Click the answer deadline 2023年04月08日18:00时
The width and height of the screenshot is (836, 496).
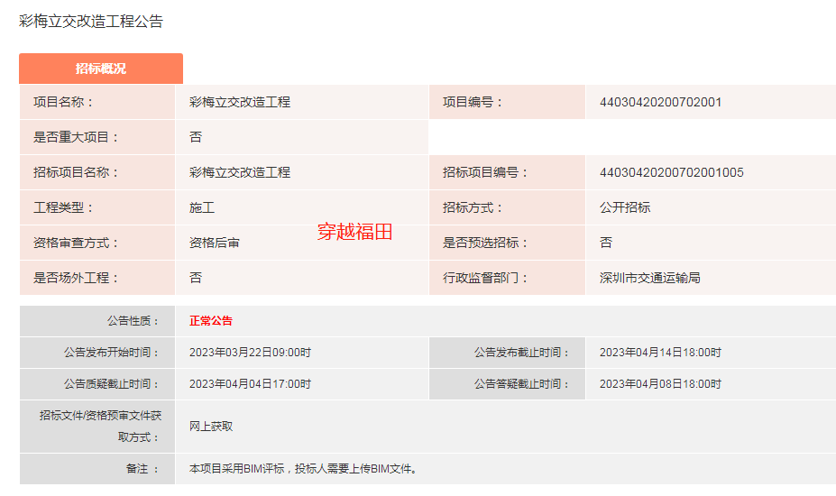click(x=660, y=383)
